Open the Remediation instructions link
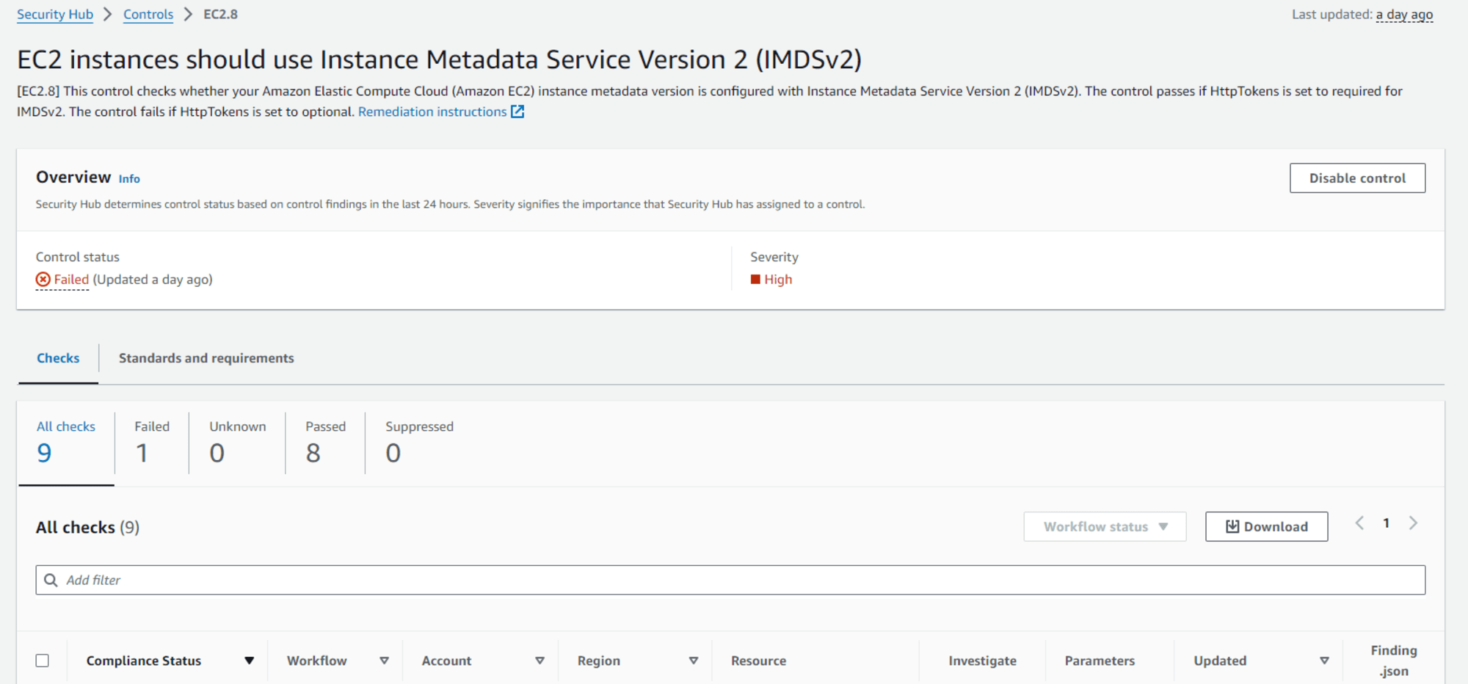 tap(432, 112)
